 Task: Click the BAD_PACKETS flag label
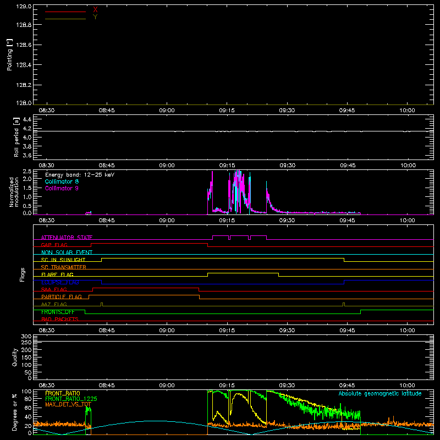[x=60, y=319]
